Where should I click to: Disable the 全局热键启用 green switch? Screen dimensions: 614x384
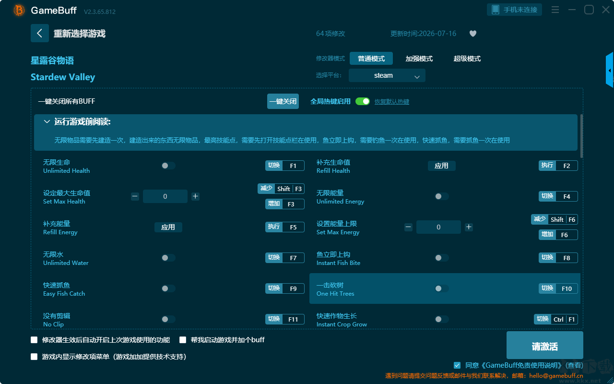363,101
